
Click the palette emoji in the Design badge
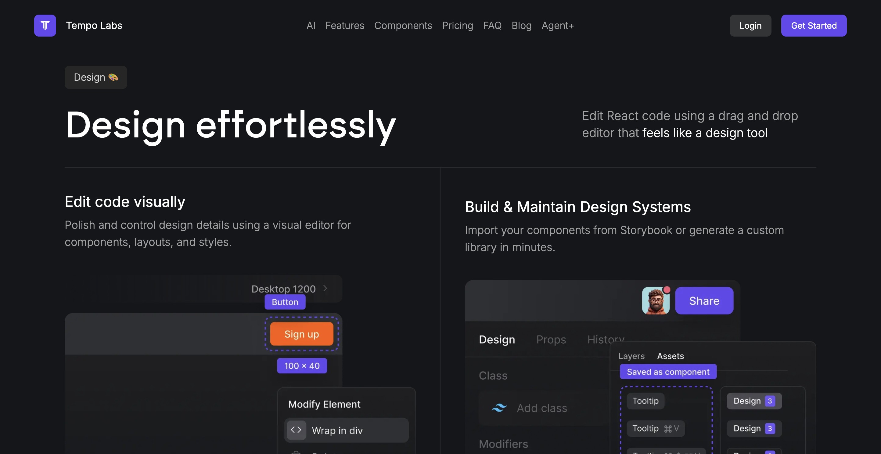point(113,77)
